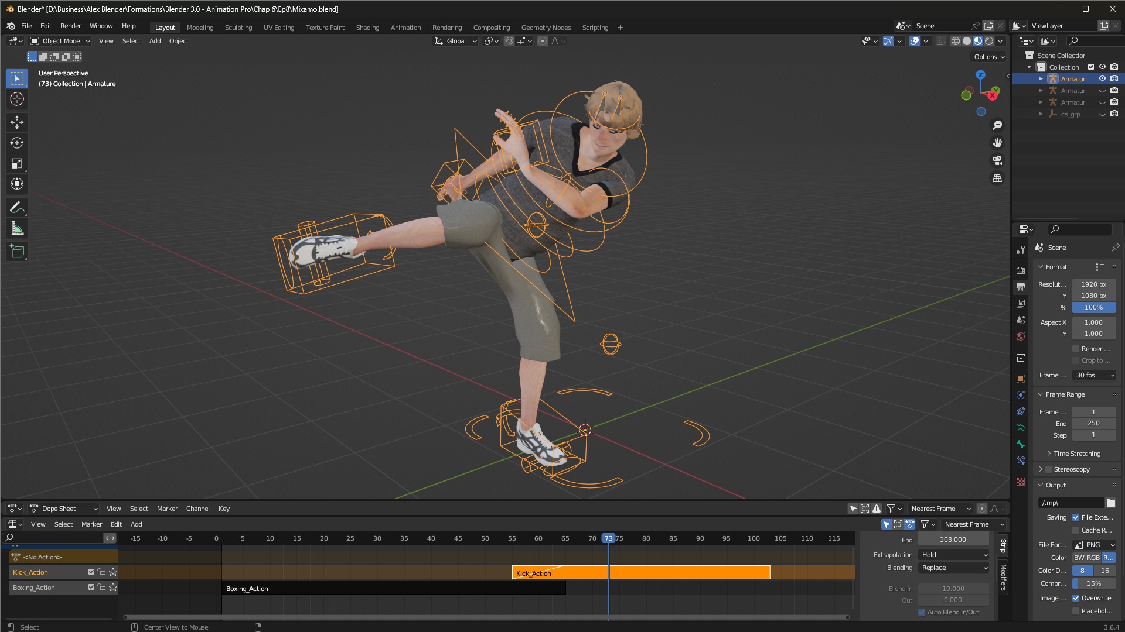
Task: Adjust the Compression 15% slider
Action: pyautogui.click(x=1093, y=583)
